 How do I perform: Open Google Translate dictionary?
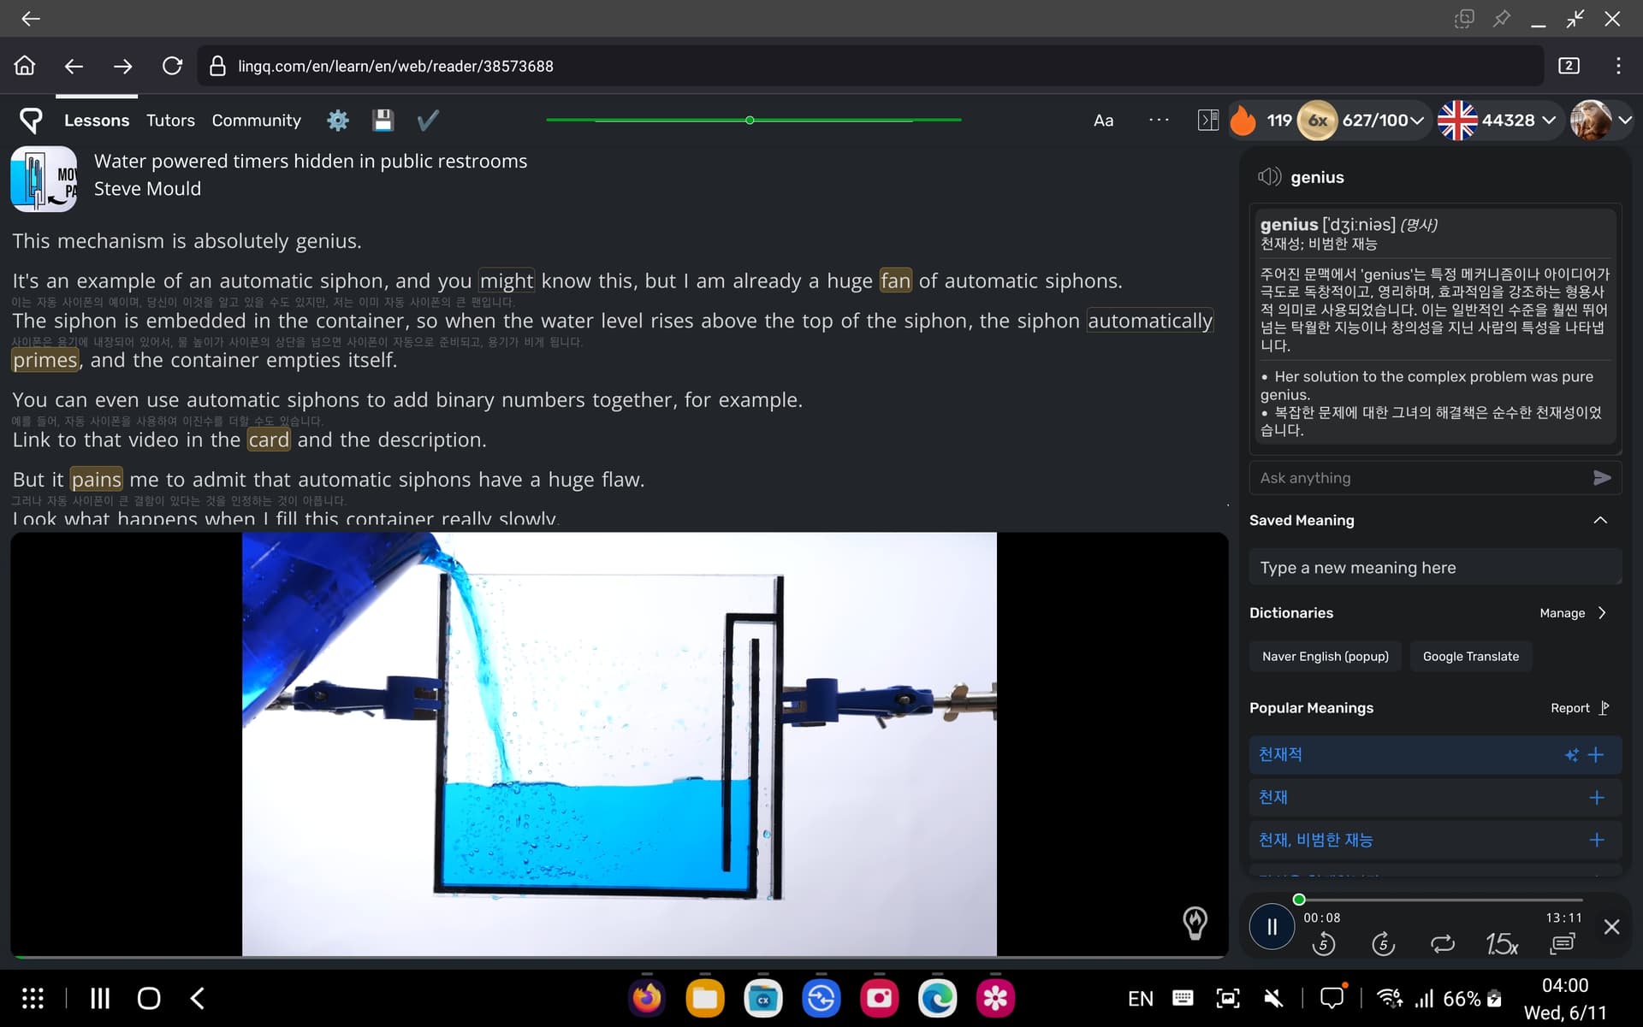click(x=1471, y=657)
